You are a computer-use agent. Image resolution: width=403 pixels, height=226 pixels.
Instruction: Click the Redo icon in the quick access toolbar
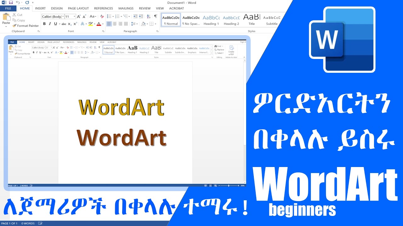click(x=27, y=3)
